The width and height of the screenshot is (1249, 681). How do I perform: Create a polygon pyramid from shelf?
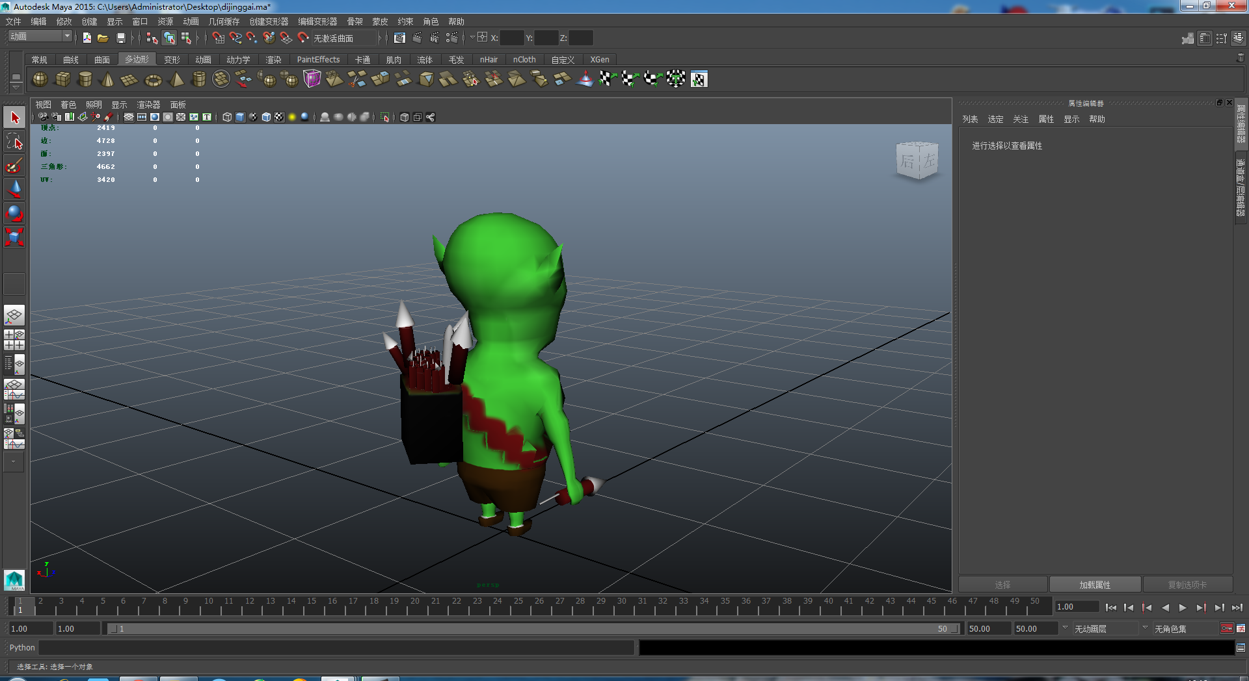(x=176, y=79)
